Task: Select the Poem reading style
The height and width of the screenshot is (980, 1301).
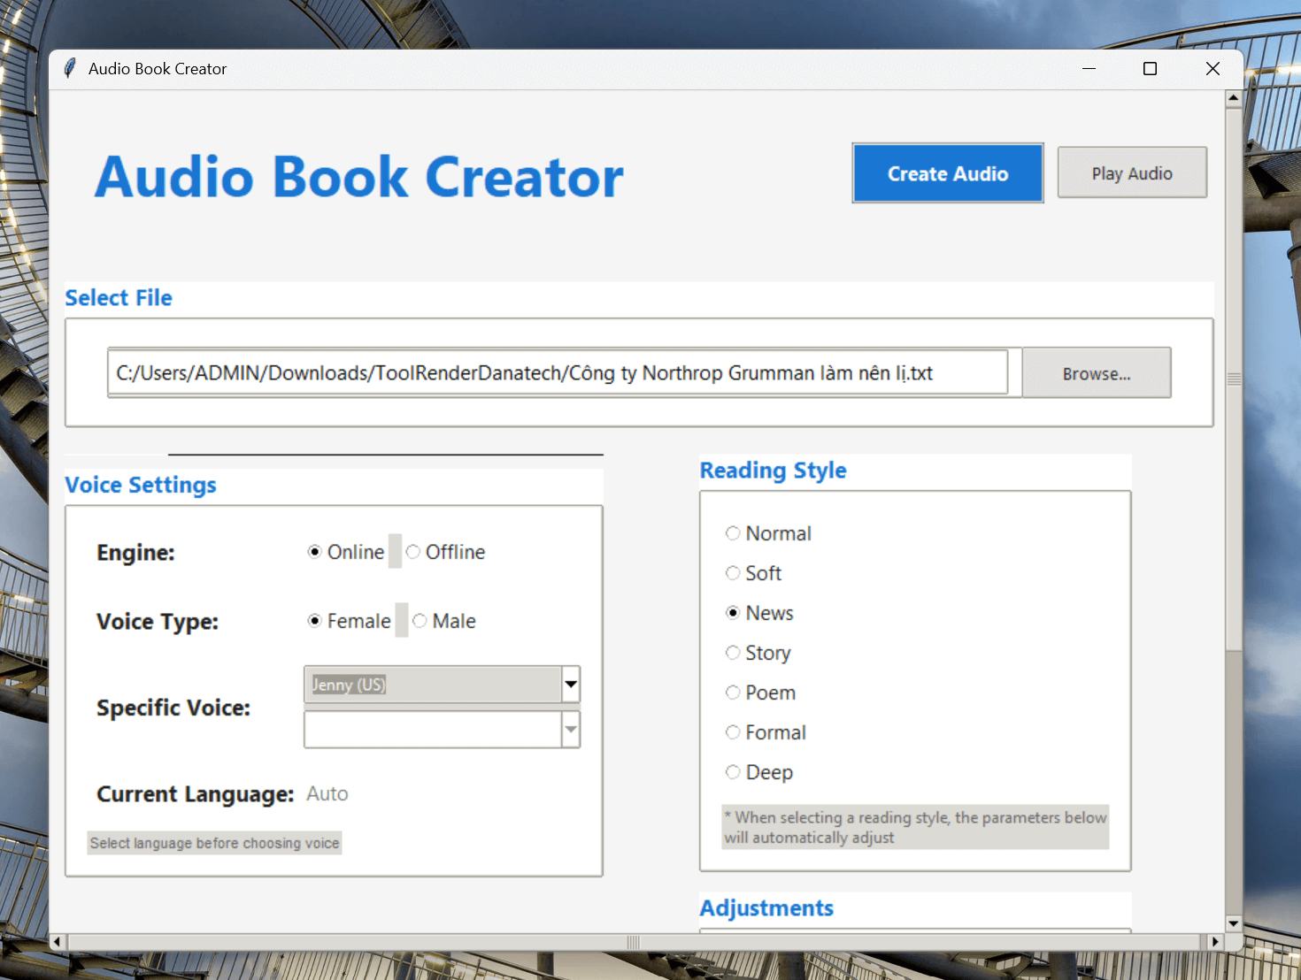Action: point(760,693)
